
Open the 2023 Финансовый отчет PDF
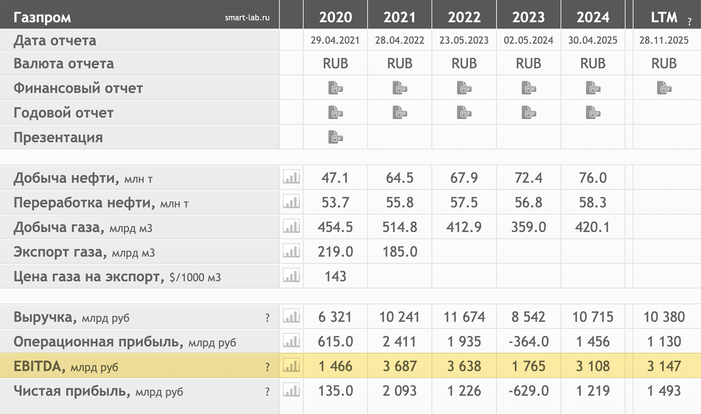[529, 88]
